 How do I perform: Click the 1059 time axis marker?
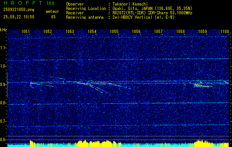point(203,31)
